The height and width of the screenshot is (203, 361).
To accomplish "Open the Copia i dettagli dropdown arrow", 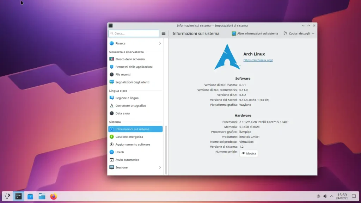I will coord(313,33).
